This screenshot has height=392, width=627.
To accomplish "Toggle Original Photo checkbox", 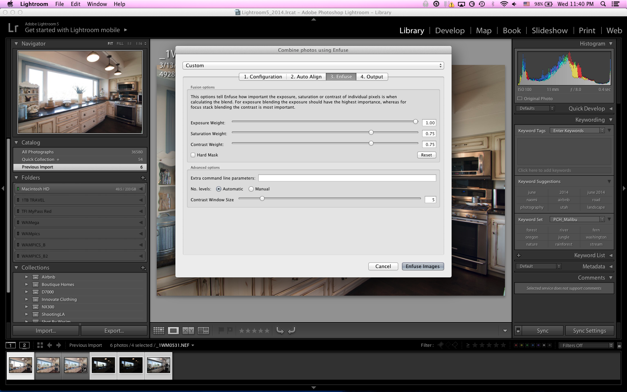I will (520, 99).
